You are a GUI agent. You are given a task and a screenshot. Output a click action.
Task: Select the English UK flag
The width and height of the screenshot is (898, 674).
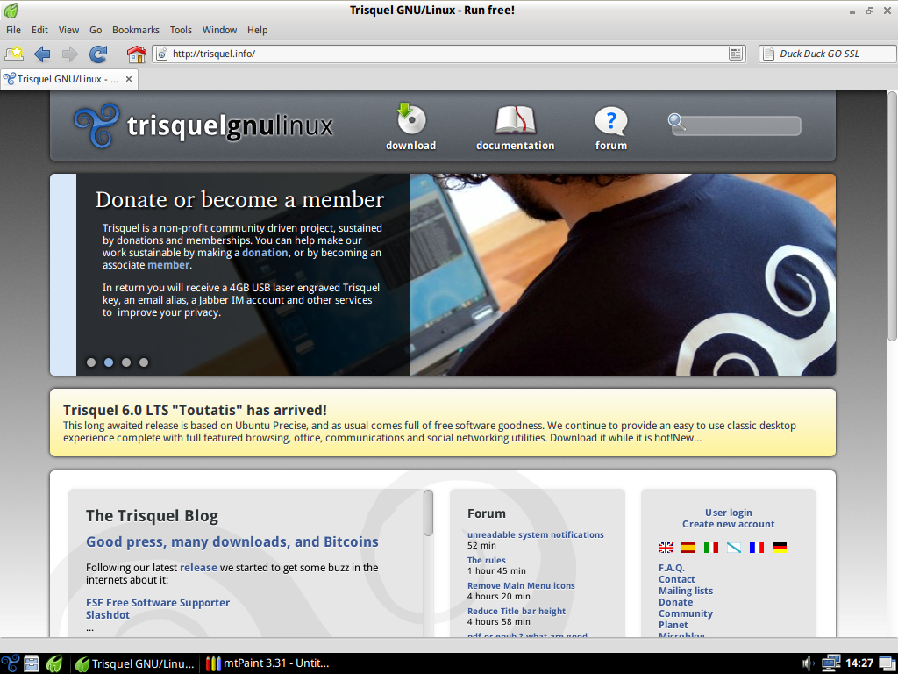pyautogui.click(x=666, y=548)
